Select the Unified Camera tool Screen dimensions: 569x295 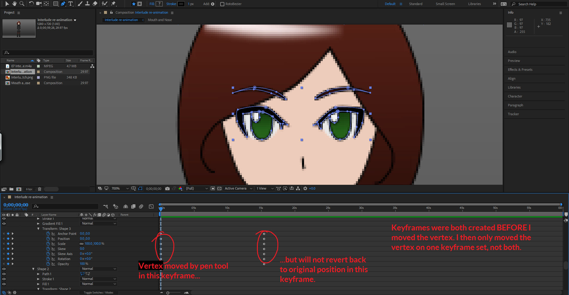tap(39, 4)
